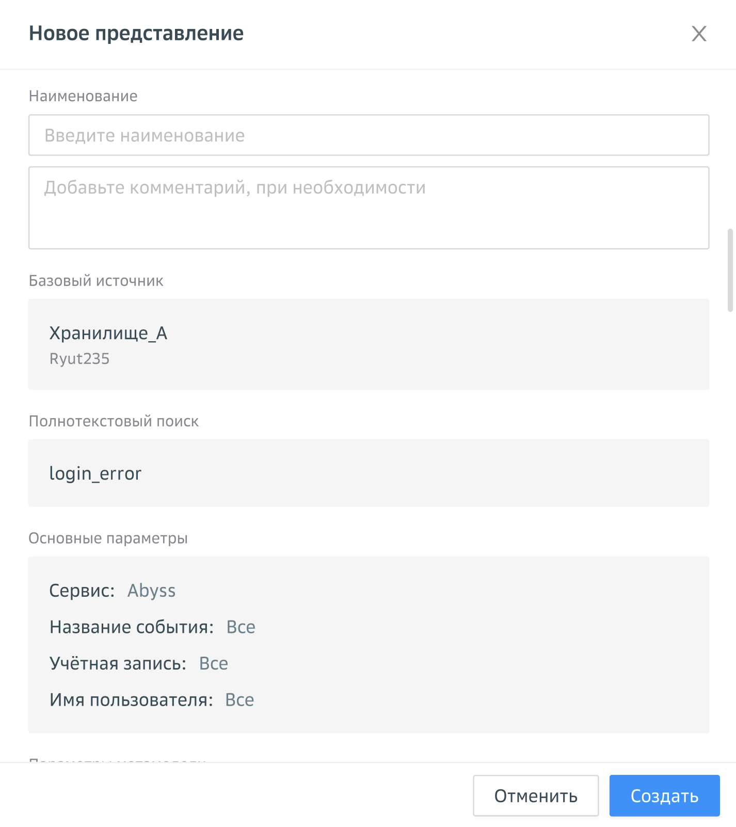
Task: Click the Имя пользователя parameter label
Action: [131, 700]
